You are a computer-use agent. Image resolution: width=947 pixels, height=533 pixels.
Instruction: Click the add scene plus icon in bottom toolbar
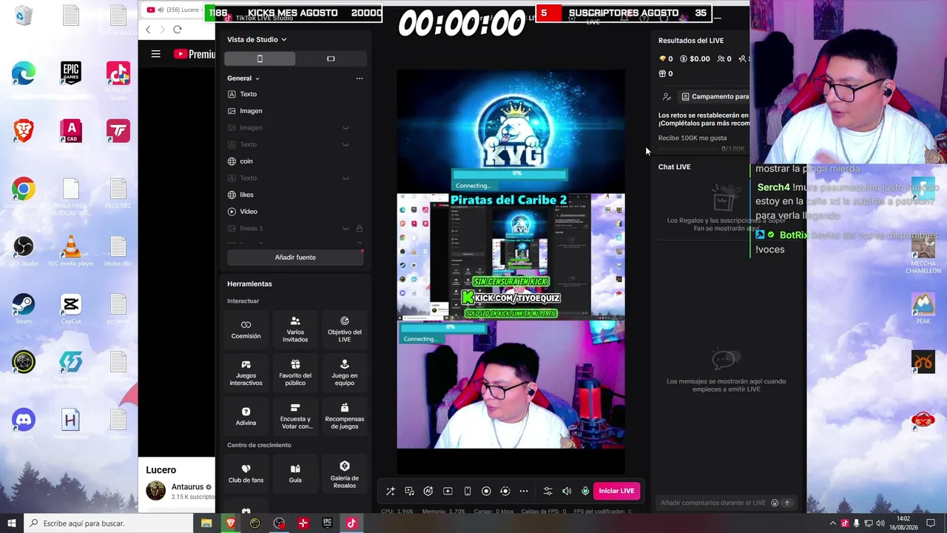[x=448, y=491]
